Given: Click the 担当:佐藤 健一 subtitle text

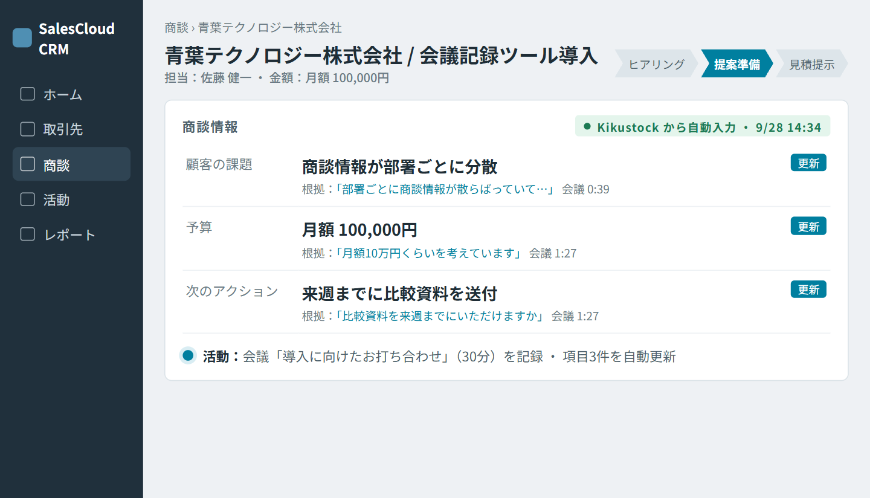Looking at the screenshot, I should click(208, 78).
